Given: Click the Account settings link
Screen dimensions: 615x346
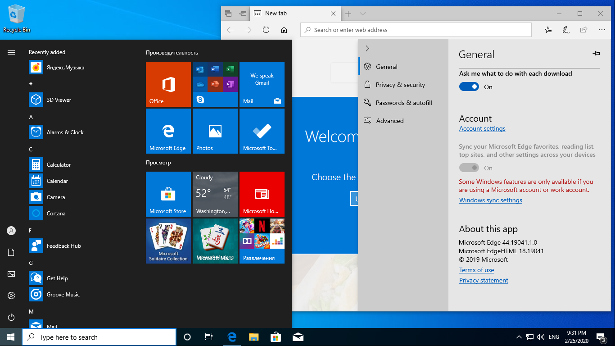Looking at the screenshot, I should pyautogui.click(x=482, y=128).
